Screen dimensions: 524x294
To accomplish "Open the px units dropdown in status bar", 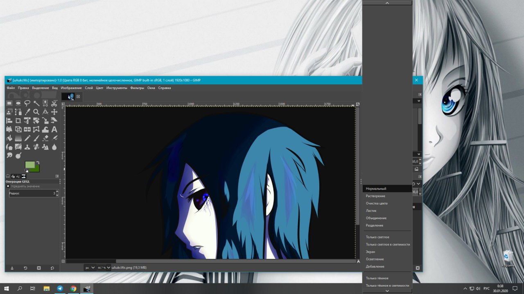I will click(90, 267).
